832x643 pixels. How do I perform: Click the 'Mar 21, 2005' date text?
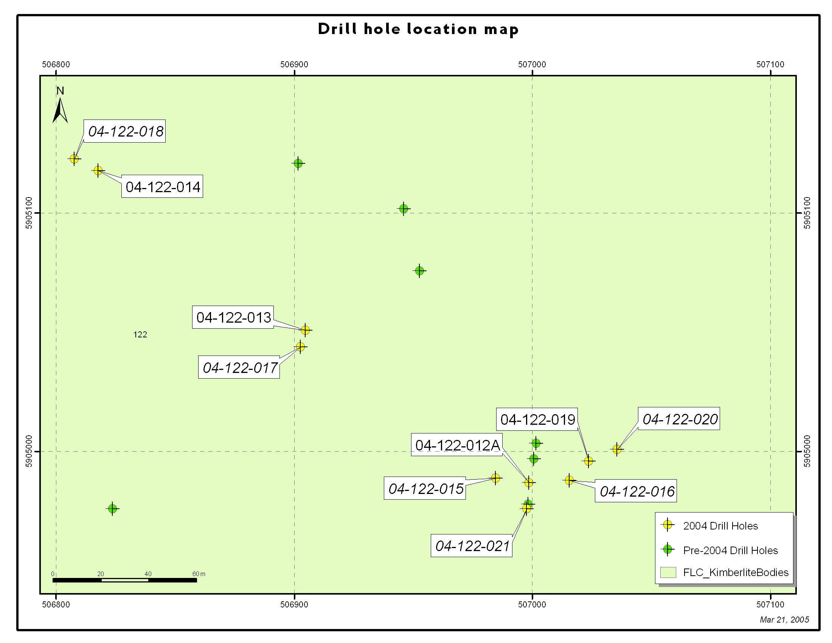(784, 620)
